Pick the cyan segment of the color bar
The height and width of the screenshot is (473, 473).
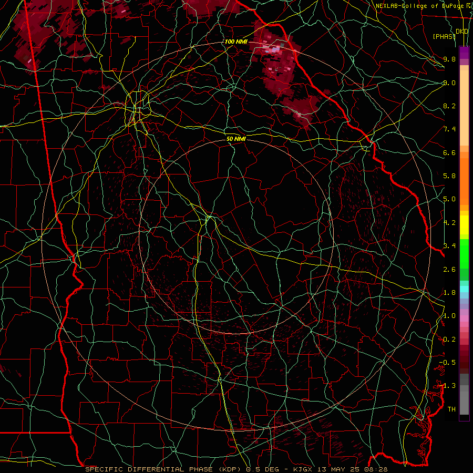[464, 289]
